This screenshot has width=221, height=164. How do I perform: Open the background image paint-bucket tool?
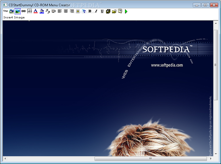(11, 11)
